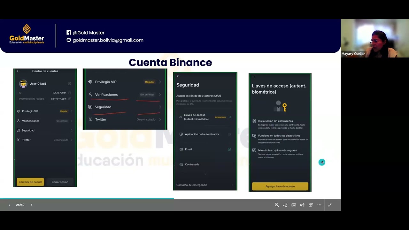Open the pen annotation tool
Image resolution: width=409 pixels, height=230 pixels.
(285, 205)
